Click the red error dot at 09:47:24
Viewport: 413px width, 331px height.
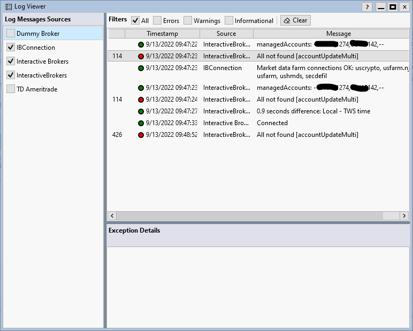[141, 100]
